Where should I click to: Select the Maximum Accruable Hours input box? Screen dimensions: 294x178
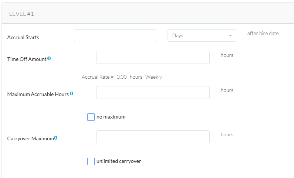click(153, 92)
